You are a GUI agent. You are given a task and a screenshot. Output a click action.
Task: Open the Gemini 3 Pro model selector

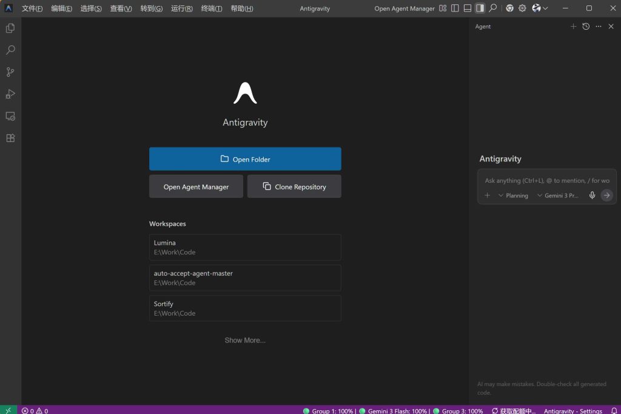[x=558, y=195]
